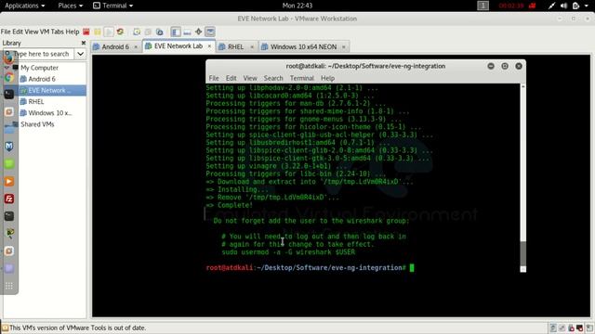Close the Library panel
This screenshot has width=595, height=334.
84,43
